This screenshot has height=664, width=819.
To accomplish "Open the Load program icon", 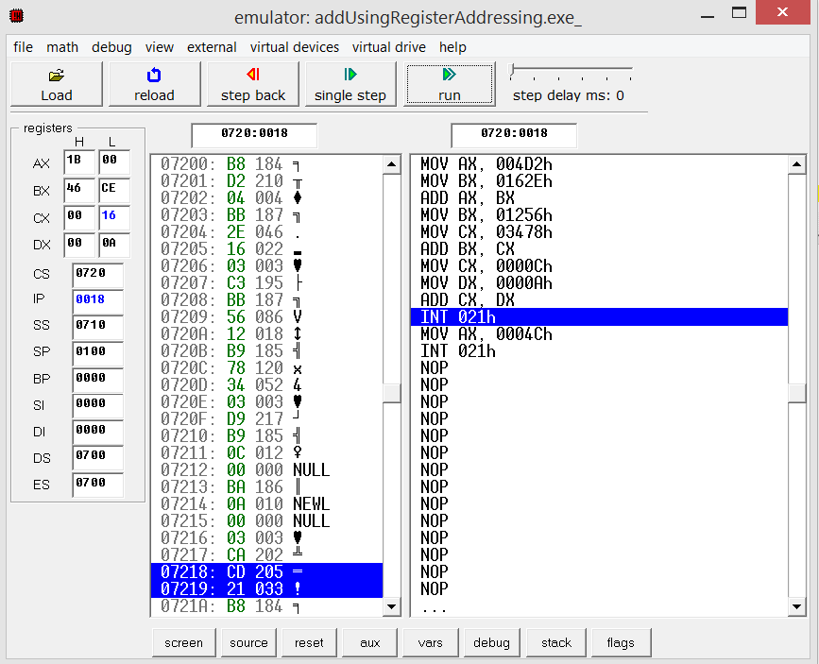I will click(55, 84).
